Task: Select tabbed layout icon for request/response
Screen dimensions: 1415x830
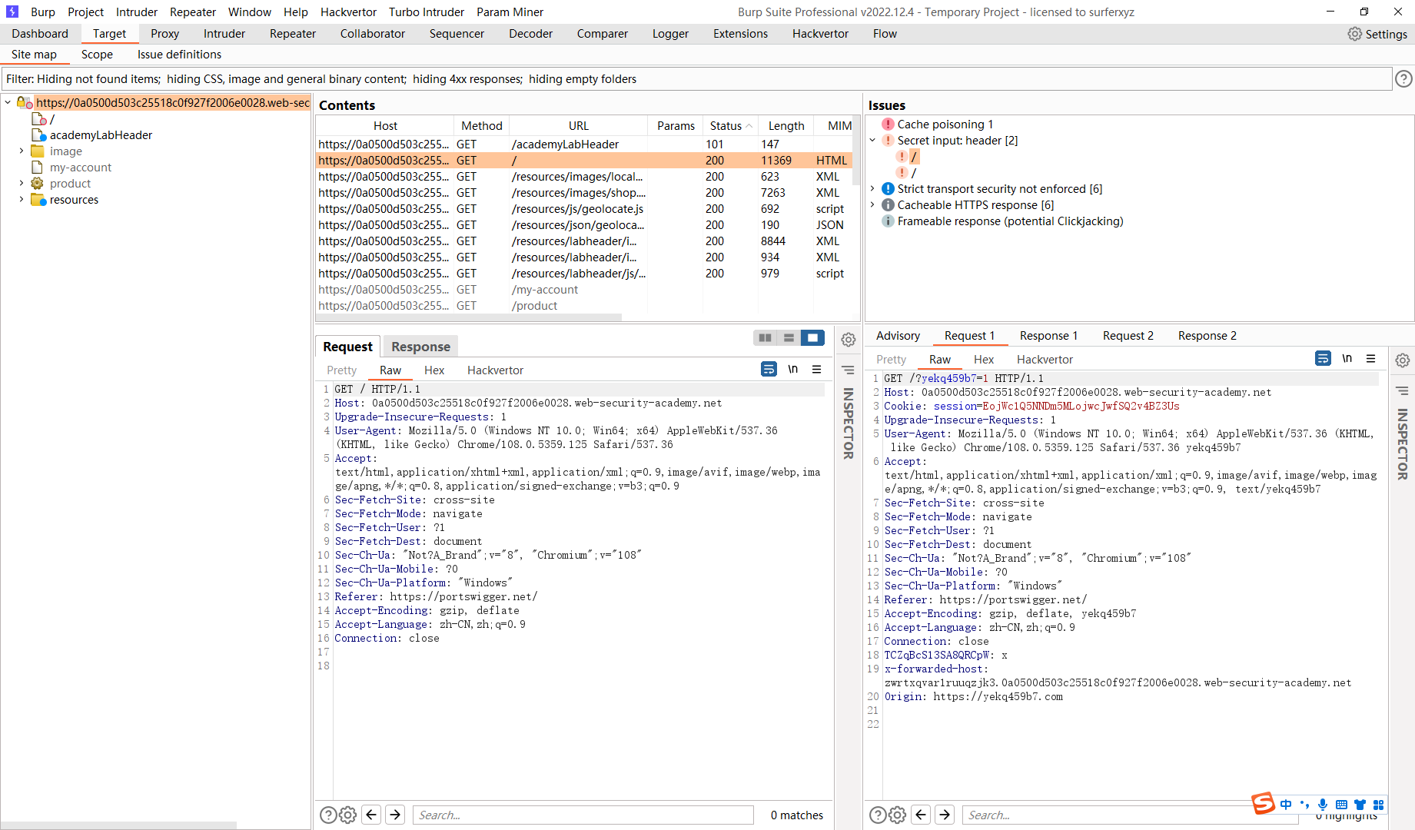Action: [812, 337]
